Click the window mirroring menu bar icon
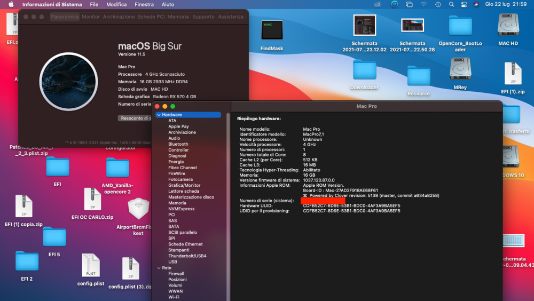534x301 pixels. pyautogui.click(x=409, y=4)
